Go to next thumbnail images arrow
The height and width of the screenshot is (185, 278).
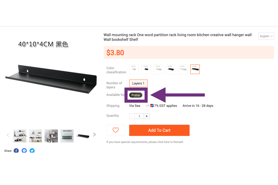click(x=94, y=135)
